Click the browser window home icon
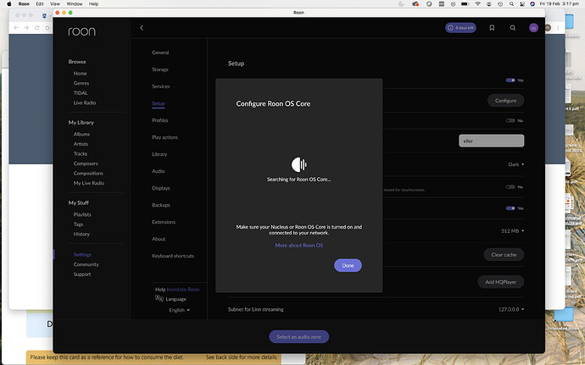This screenshot has height=365, width=585. [x=47, y=28]
